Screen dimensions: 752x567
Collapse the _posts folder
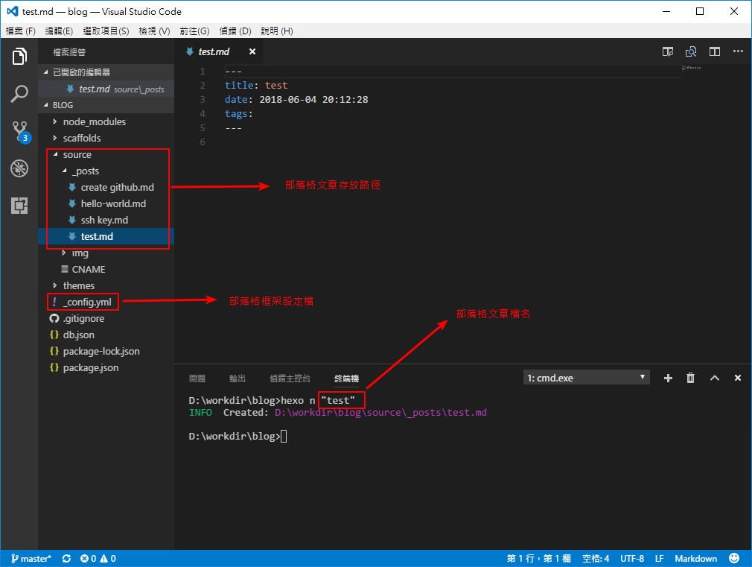click(64, 171)
